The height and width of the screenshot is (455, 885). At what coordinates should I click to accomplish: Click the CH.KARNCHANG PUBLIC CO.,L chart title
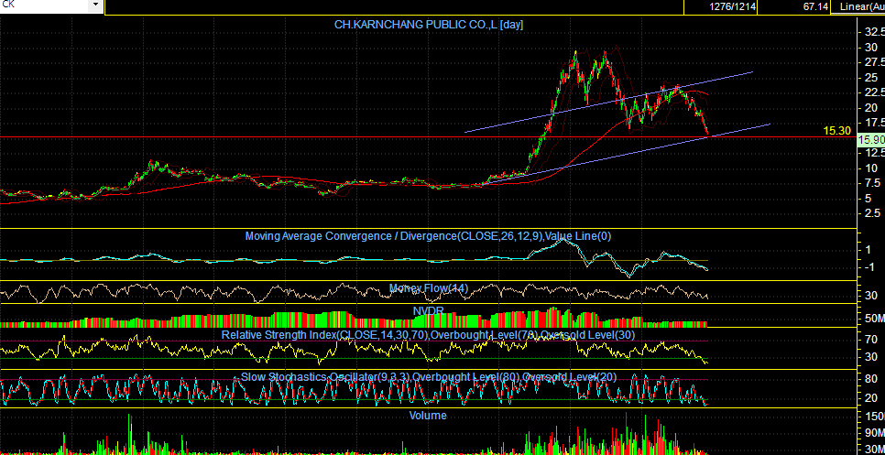tap(431, 24)
